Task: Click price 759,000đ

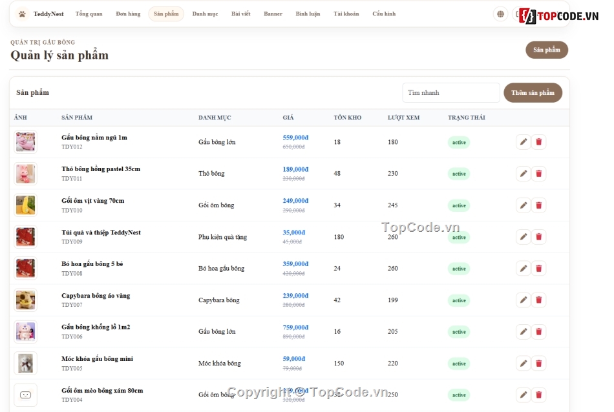Action: click(295, 327)
